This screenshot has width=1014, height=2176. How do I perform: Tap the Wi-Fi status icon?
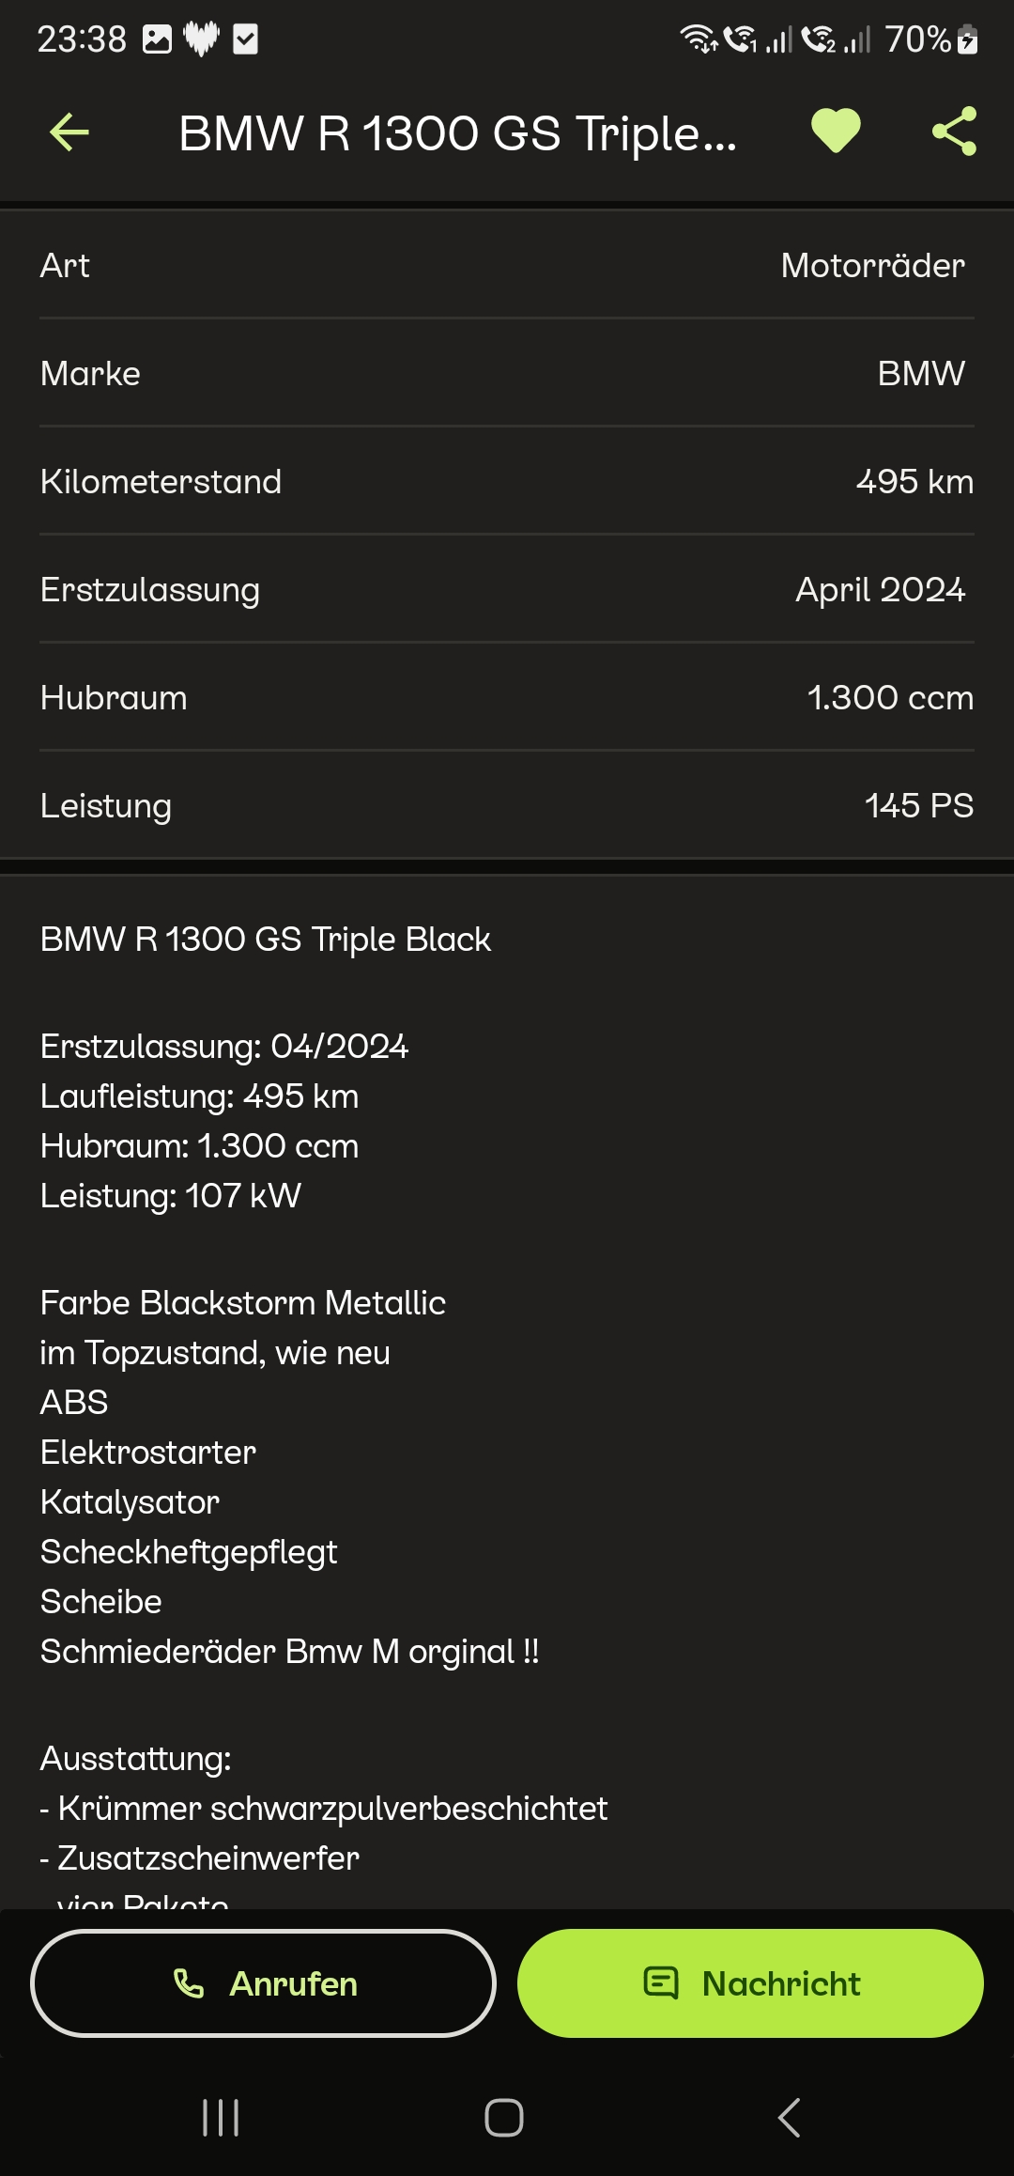pos(698,39)
